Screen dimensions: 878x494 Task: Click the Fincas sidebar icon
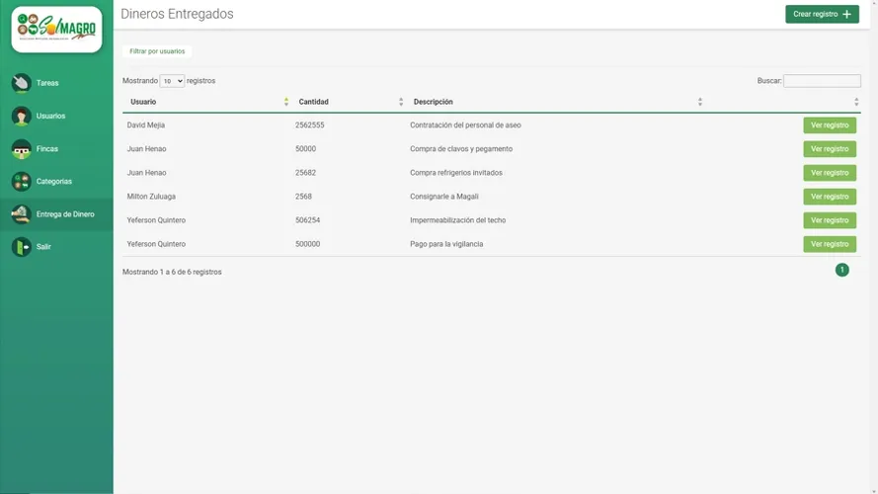[21, 149]
